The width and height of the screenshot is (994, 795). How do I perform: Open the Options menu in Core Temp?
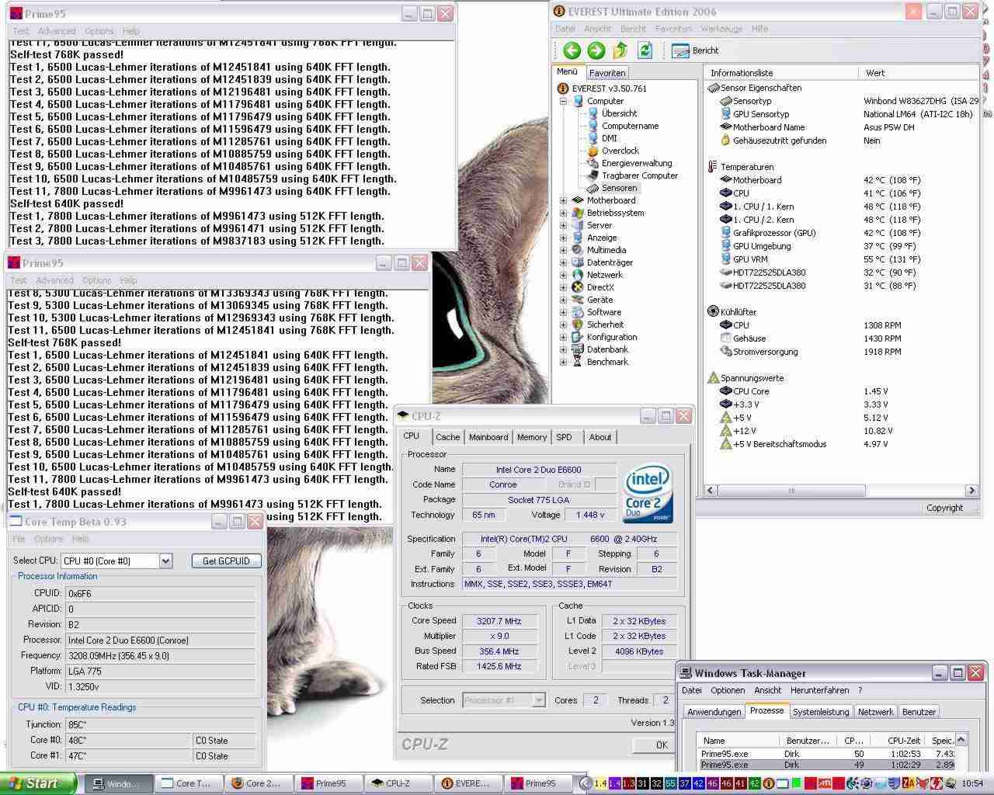(48, 539)
